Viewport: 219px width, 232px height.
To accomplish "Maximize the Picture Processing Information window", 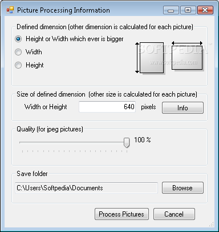I will [188, 10].
